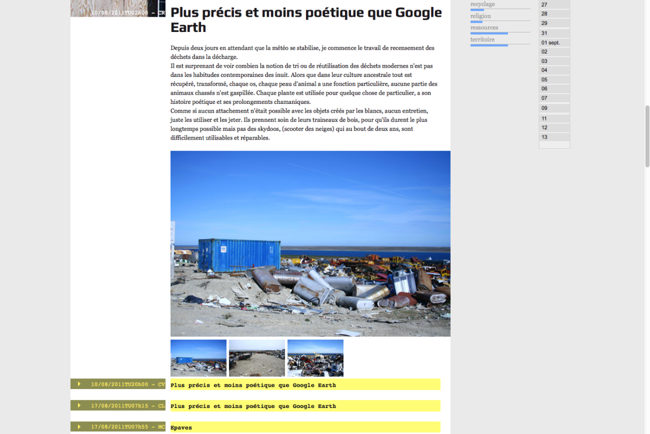This screenshot has height=434, width=650.
Task: Expand the 10/08/2011TU20h00 CV entry arrow
Action: (x=79, y=384)
